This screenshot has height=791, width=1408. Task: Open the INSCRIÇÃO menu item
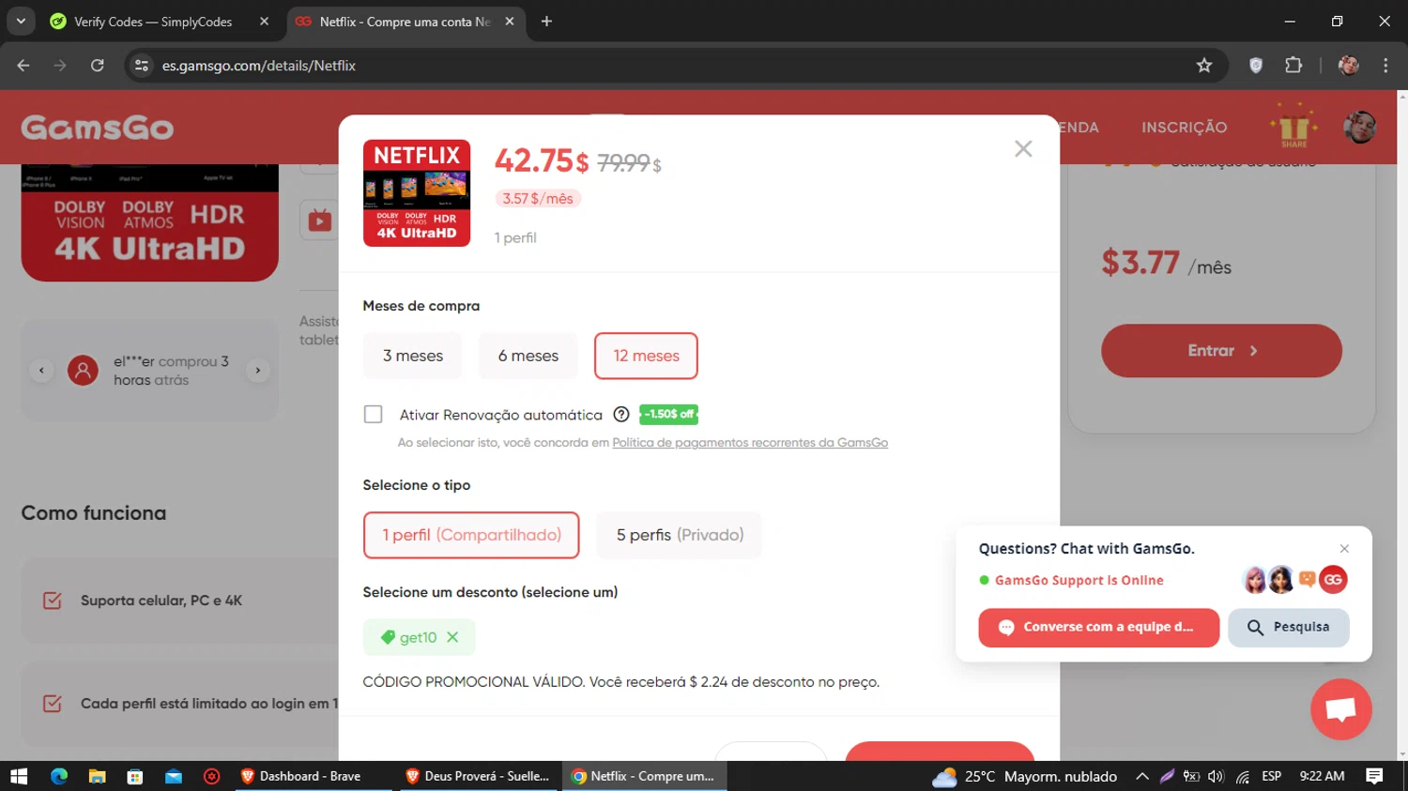coord(1185,128)
